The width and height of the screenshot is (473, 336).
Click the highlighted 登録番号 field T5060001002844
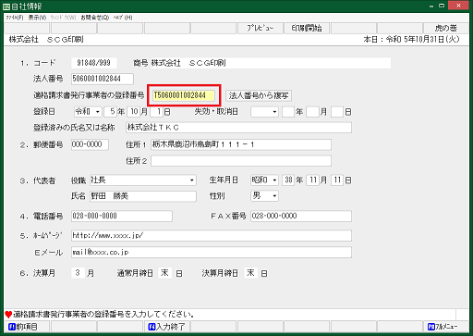point(184,95)
